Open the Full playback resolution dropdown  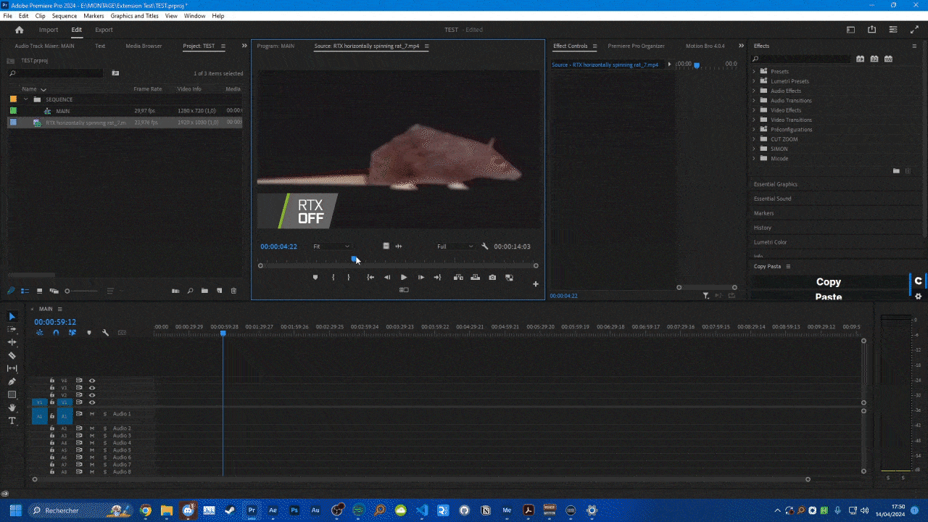click(455, 246)
